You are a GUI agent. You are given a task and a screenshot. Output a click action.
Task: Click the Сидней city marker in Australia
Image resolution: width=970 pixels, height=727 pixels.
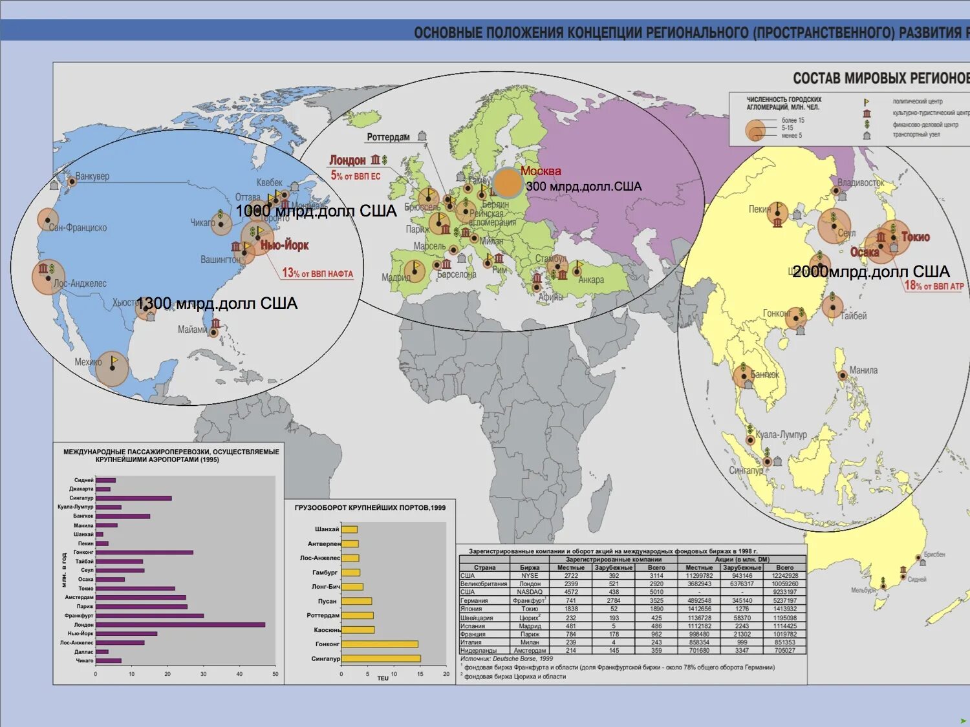[903, 578]
